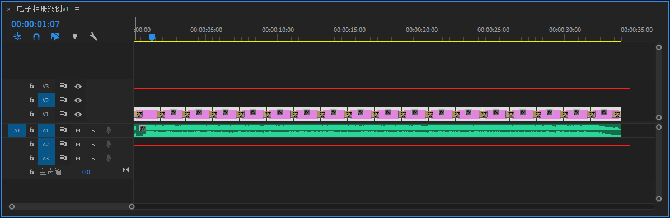Solo audio track A2
Screen dimensions: 670x218
click(x=93, y=145)
